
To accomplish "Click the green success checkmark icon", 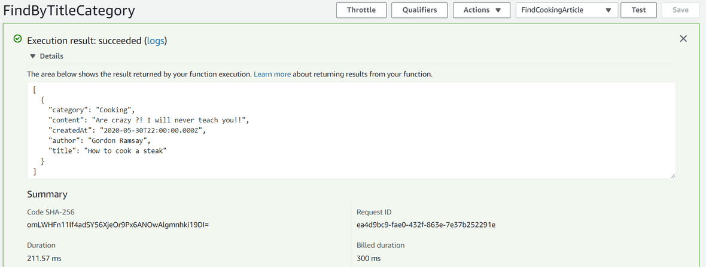I will click(18, 39).
